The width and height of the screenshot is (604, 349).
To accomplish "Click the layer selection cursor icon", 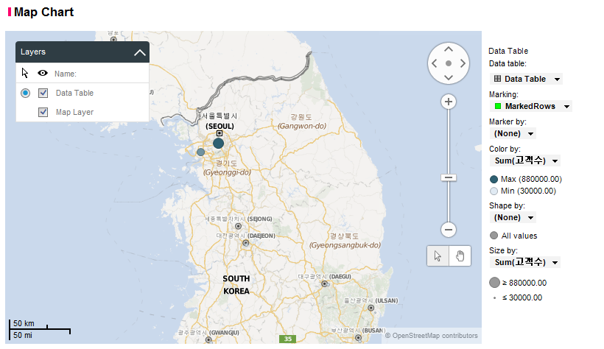I will point(25,73).
